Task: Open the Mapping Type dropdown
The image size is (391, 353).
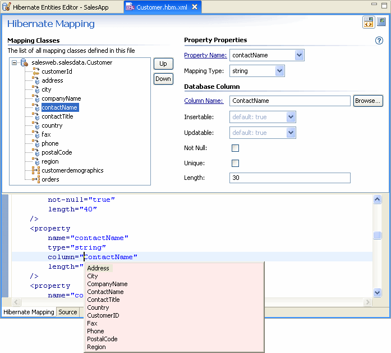Action: click(279, 71)
